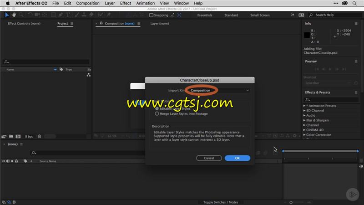Expand the Color Correction category
Screen dimensions: 364x205
(304, 135)
